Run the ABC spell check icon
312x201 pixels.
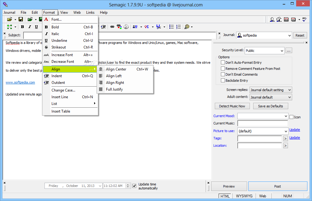[x=304, y=19]
